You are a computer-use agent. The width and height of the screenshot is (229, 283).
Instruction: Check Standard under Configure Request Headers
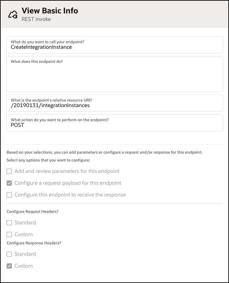tap(10, 222)
